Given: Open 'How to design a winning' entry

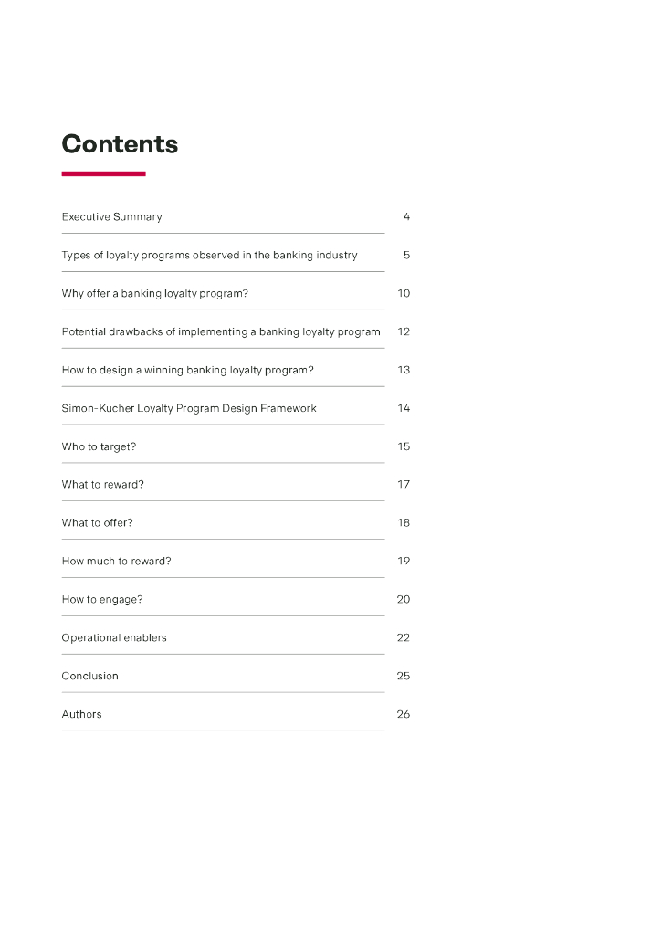Looking at the screenshot, I should click(x=187, y=371).
